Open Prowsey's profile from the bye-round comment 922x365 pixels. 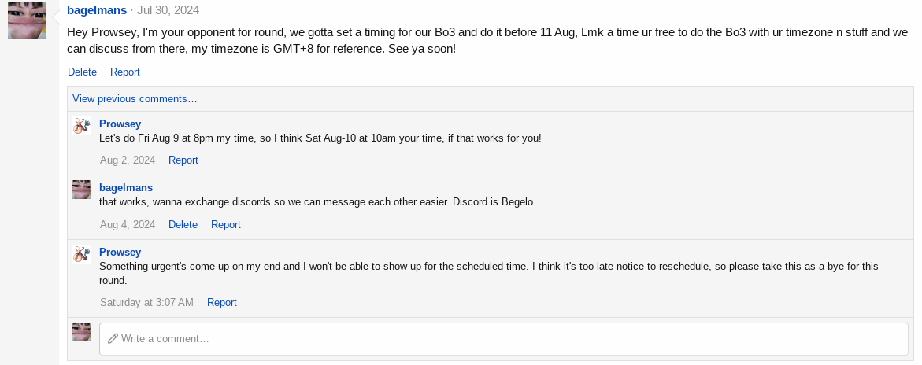click(120, 252)
